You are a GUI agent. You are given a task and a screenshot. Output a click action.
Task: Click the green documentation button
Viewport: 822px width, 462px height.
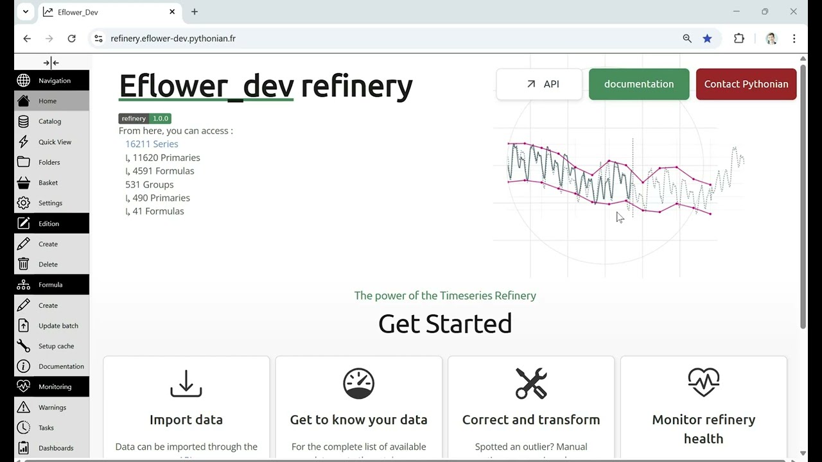coord(639,84)
